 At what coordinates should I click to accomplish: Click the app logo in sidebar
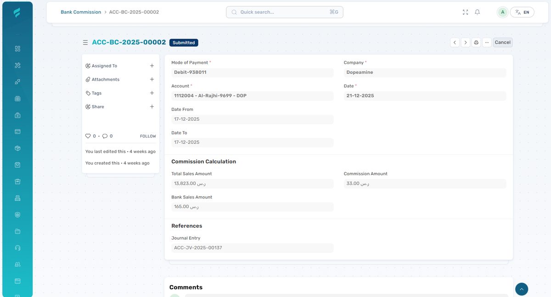coord(17,12)
